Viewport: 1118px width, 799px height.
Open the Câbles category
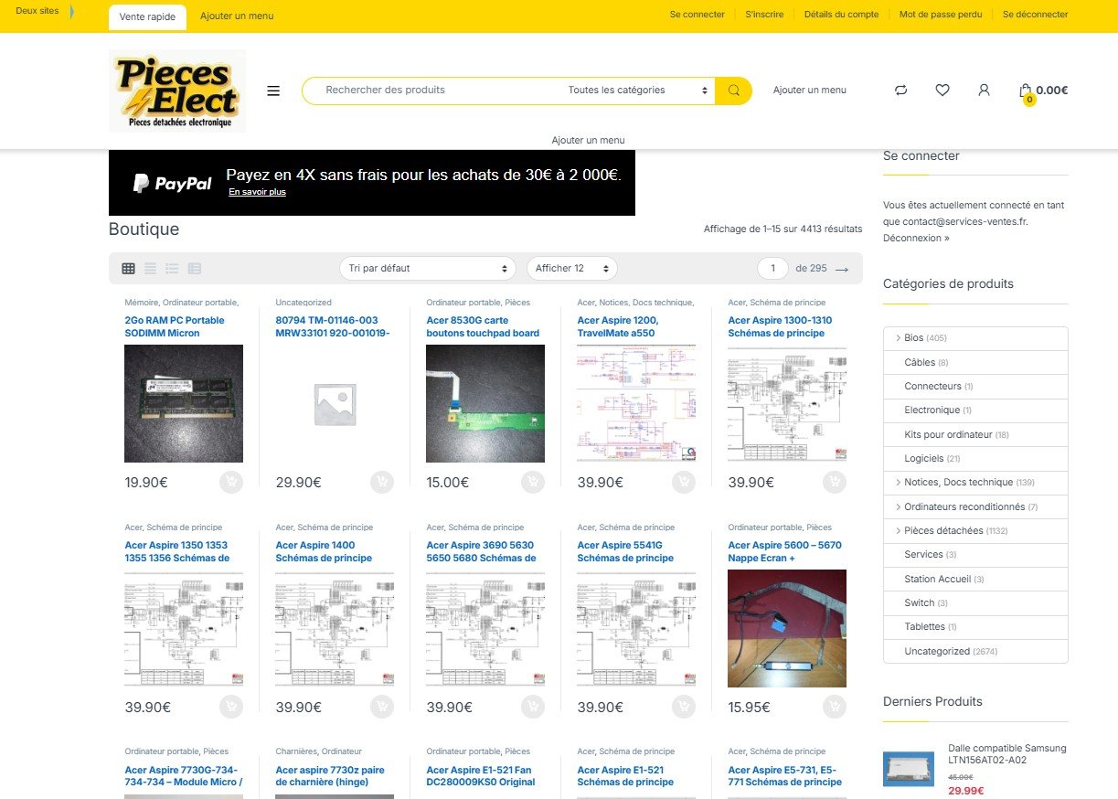(920, 362)
